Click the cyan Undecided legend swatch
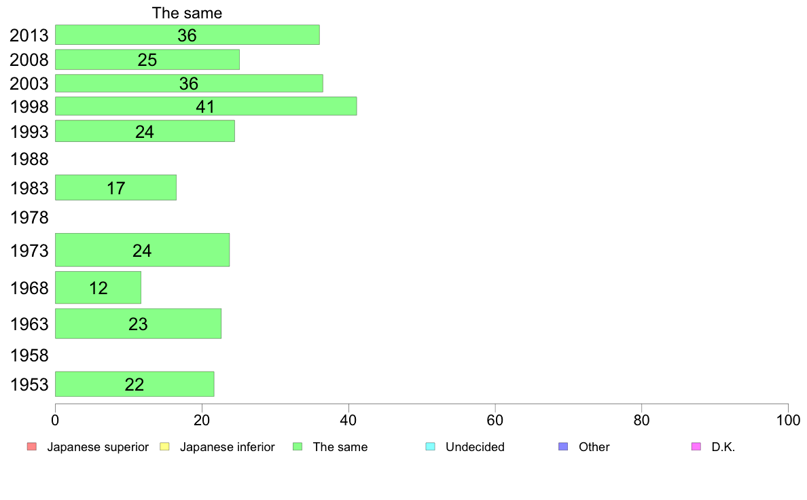Image resolution: width=807 pixels, height=500 pixels. pos(429,446)
